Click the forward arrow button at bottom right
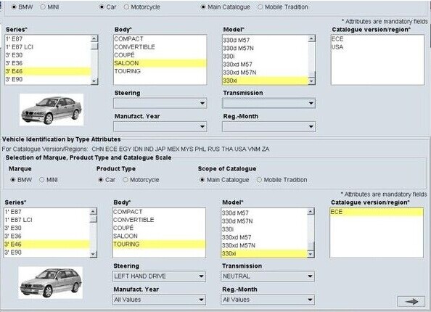This screenshot has height=312, width=431. coord(411,302)
